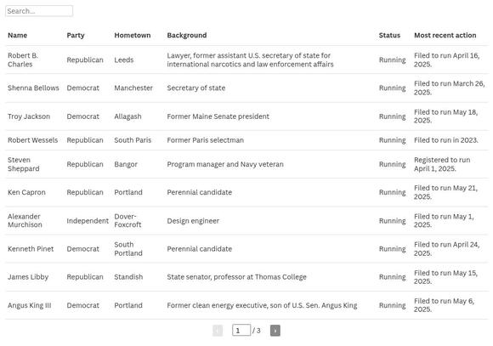
Task: Sort table by Name column header
Action: [17, 35]
